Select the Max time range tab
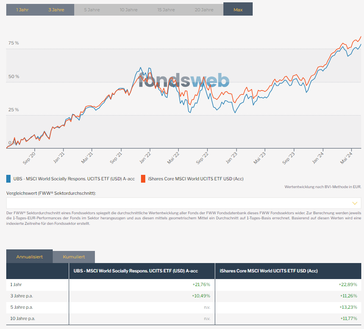The width and height of the screenshot is (364, 329). 238,10
